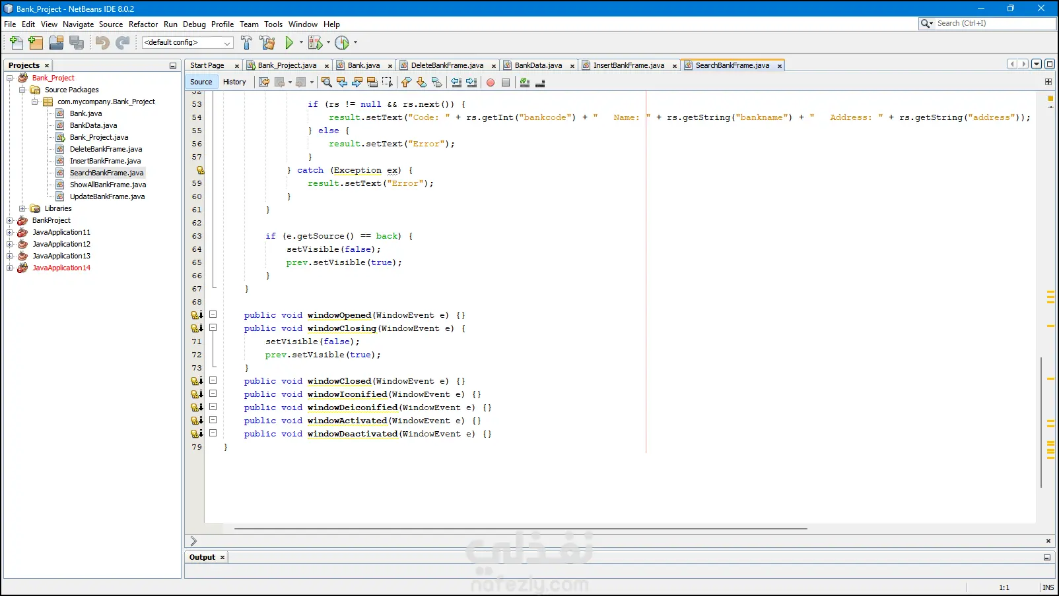Show opened documents list arrow
Viewport: 1059px width, 596px height.
(1037, 64)
